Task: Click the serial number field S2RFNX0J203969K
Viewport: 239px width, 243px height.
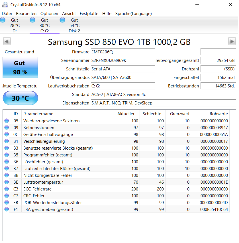Action: (123, 60)
